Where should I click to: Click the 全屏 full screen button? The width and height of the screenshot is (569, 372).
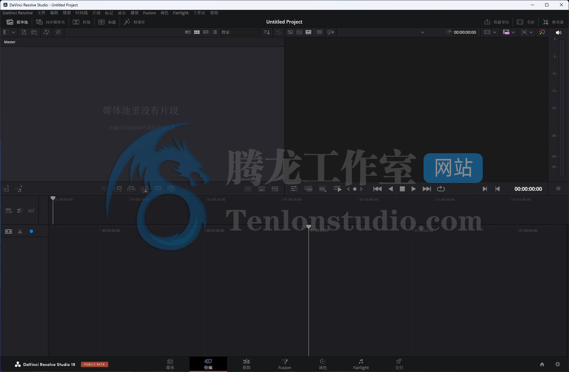(525, 22)
